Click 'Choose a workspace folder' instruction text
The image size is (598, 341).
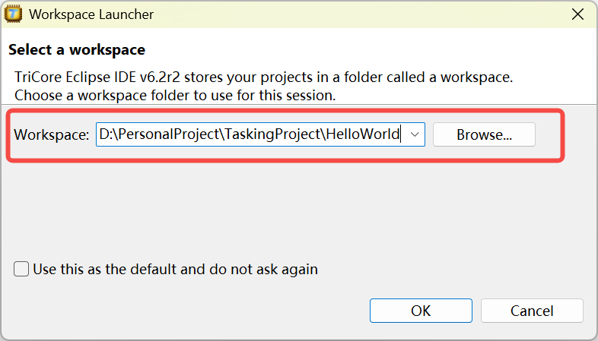pos(175,96)
